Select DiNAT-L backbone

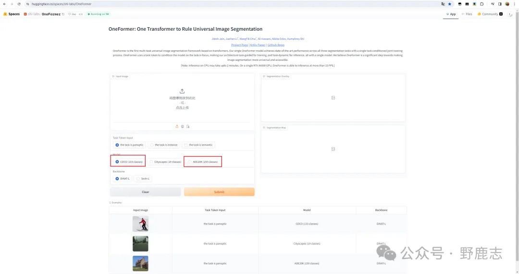pos(122,179)
